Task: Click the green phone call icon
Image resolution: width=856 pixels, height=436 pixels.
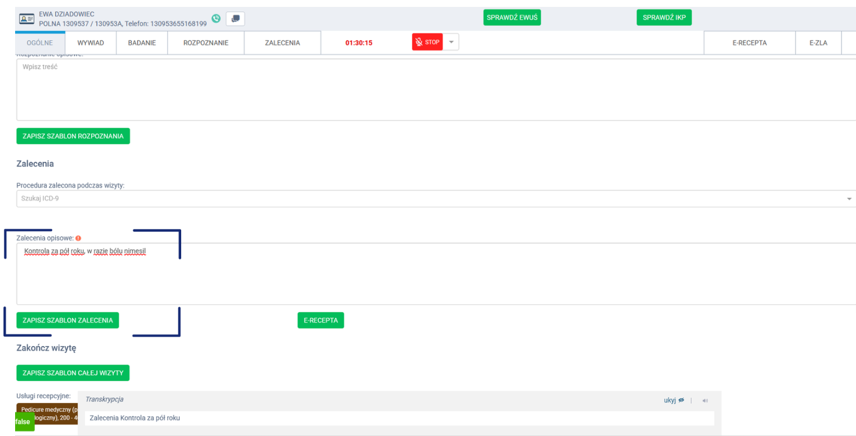Action: 216,19
